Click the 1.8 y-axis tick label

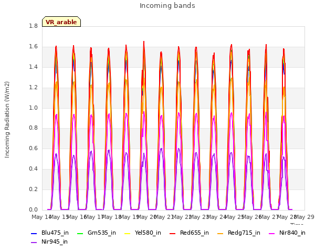click(x=33, y=26)
